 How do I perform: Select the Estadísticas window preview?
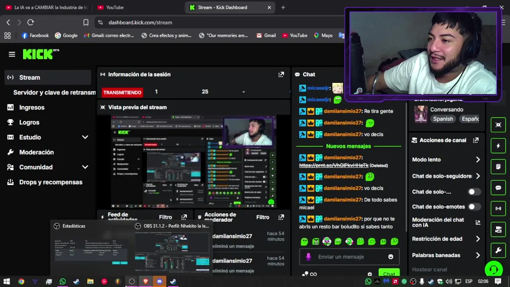pyautogui.click(x=92, y=247)
